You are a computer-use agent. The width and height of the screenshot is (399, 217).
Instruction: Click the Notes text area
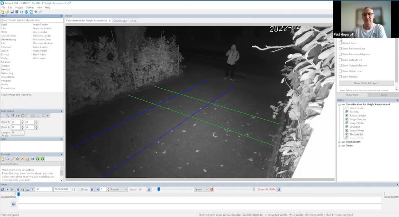(32, 146)
